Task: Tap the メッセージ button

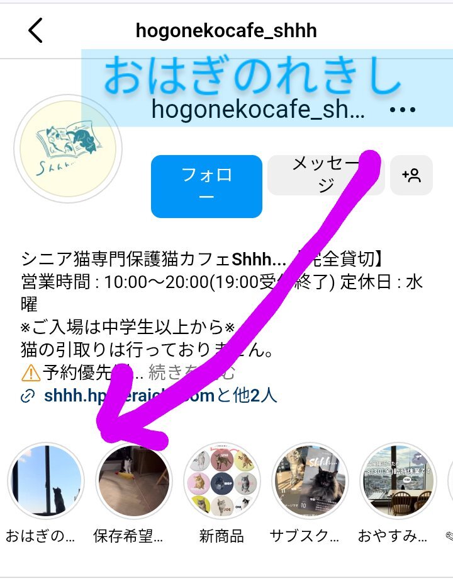Action: click(x=326, y=175)
